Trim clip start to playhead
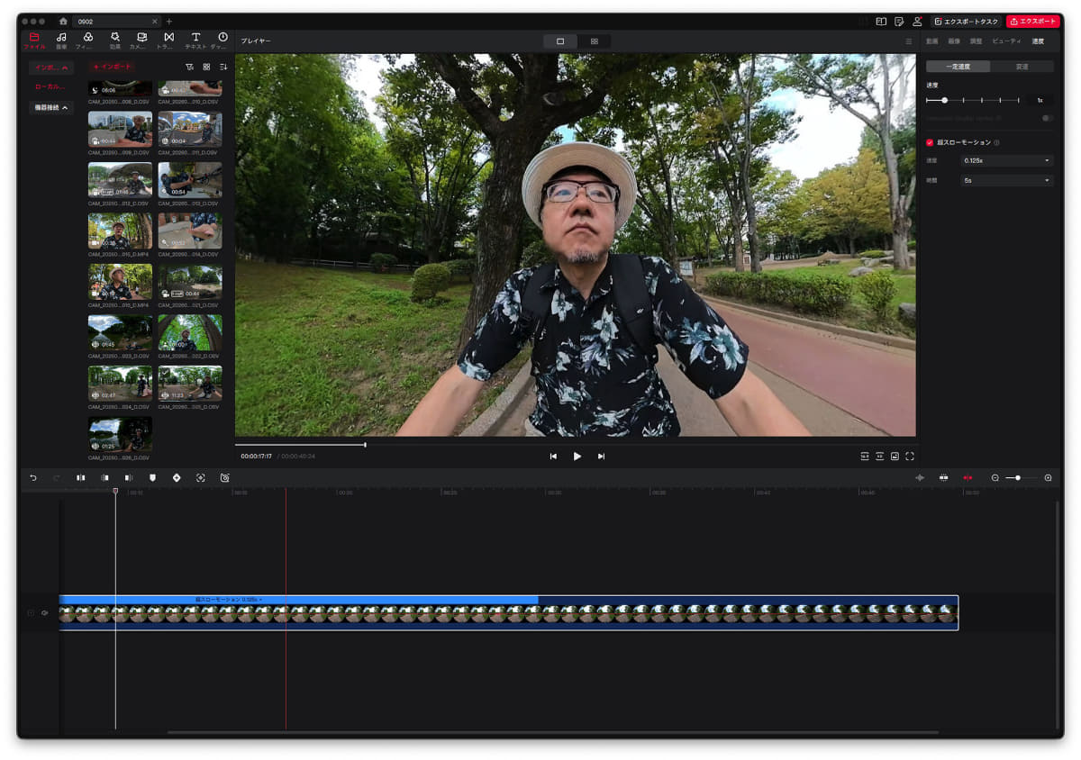The image size is (1081, 760). pos(104,477)
